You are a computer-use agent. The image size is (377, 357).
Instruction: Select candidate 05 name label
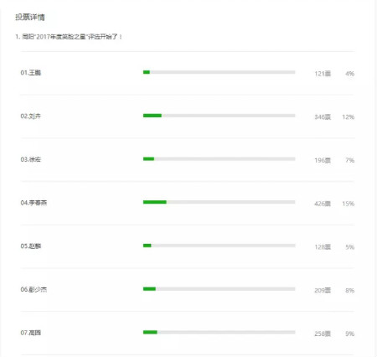tap(31, 246)
